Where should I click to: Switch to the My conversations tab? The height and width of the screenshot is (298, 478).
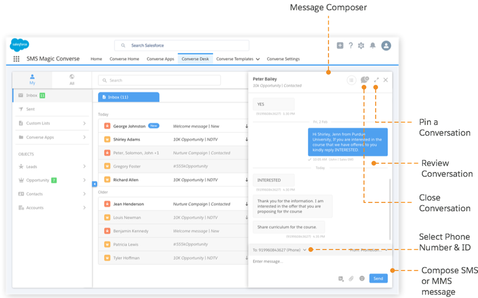click(32, 79)
